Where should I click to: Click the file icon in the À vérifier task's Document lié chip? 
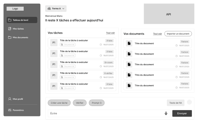pyautogui.click(x=62, y=77)
